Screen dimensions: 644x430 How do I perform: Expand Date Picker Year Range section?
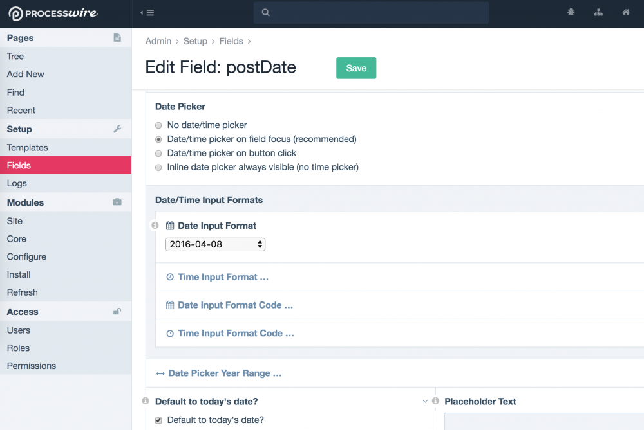[225, 373]
